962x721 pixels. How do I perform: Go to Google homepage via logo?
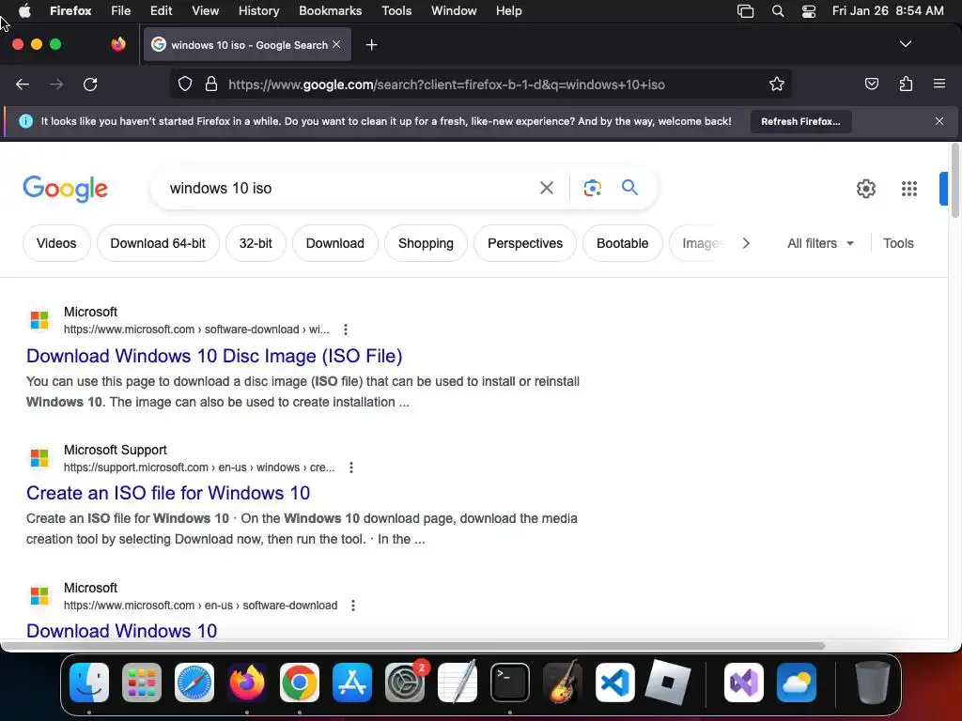pos(65,189)
